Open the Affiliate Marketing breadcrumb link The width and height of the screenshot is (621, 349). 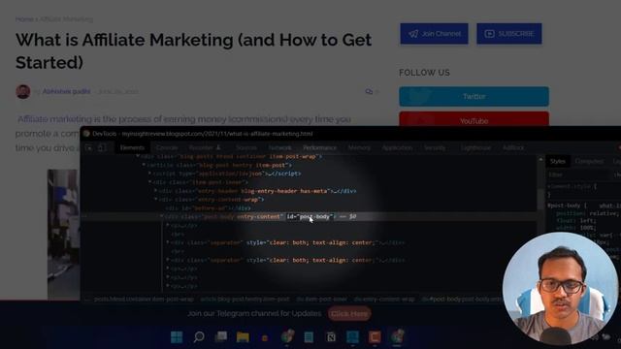pyautogui.click(x=66, y=19)
